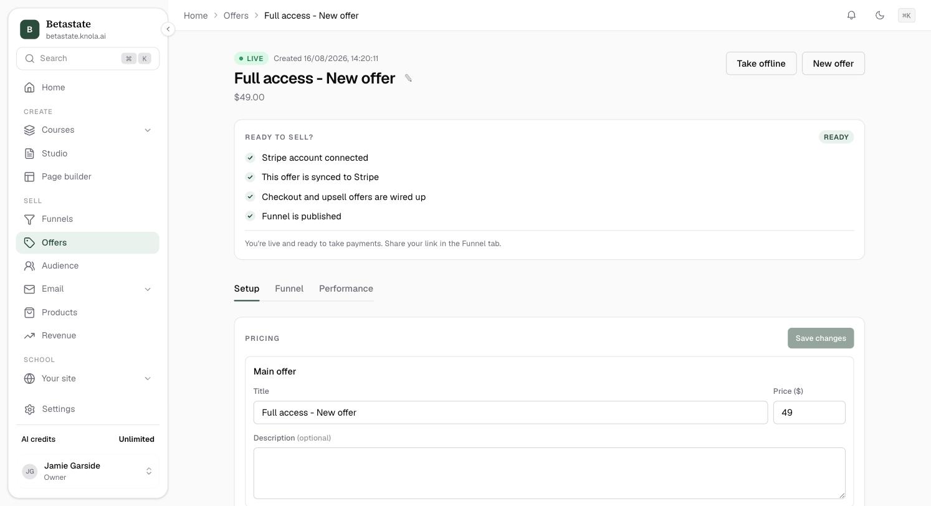Open Studio from sidebar

pos(87,153)
